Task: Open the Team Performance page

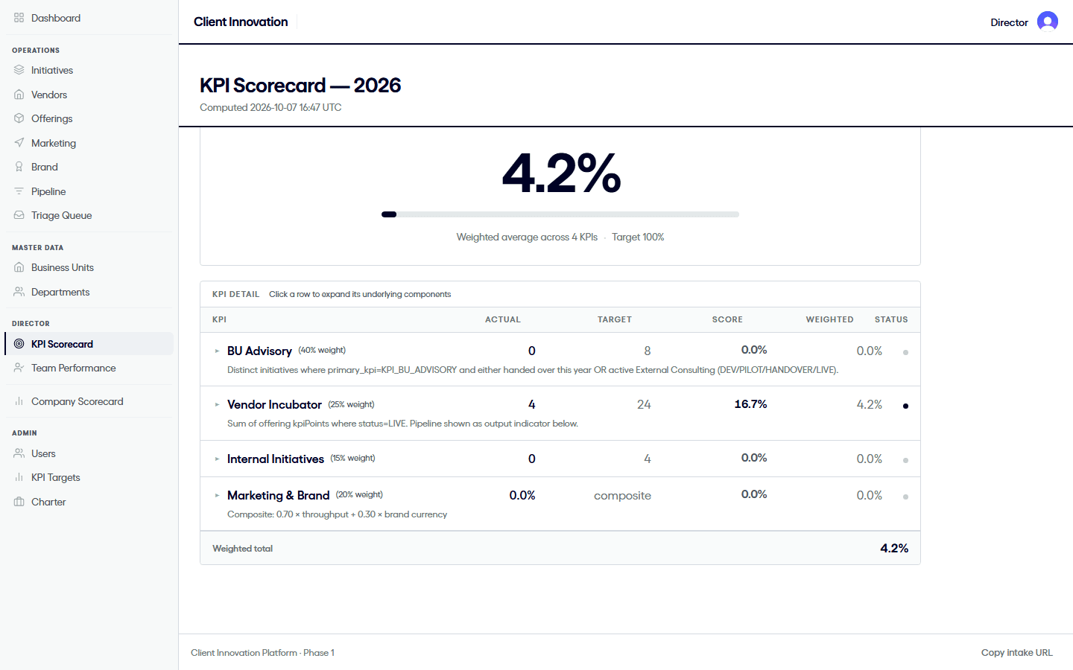Action: pos(89,368)
